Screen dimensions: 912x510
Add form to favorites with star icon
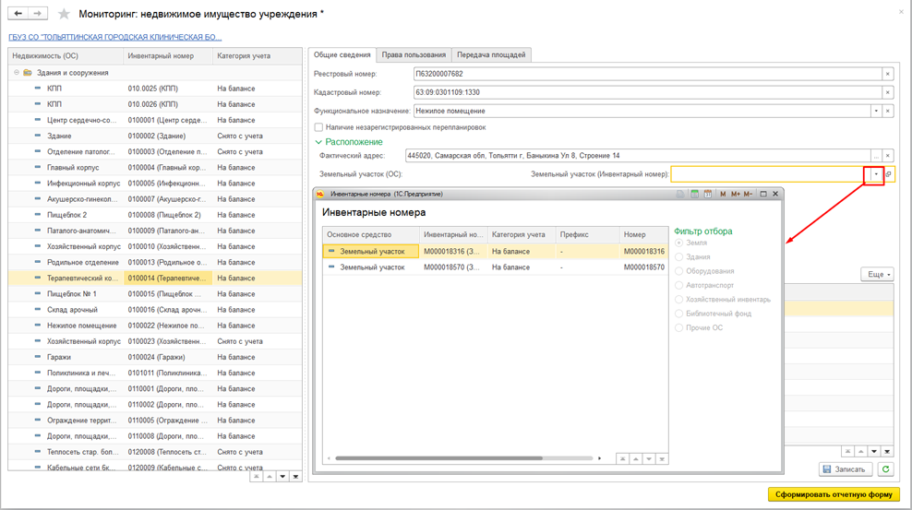[64, 14]
